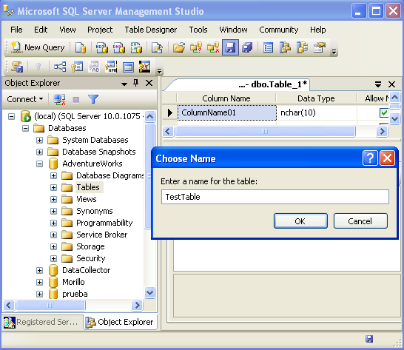This screenshot has width=404, height=350.
Task: Click the Object Explorer filter icon
Action: tap(93, 99)
